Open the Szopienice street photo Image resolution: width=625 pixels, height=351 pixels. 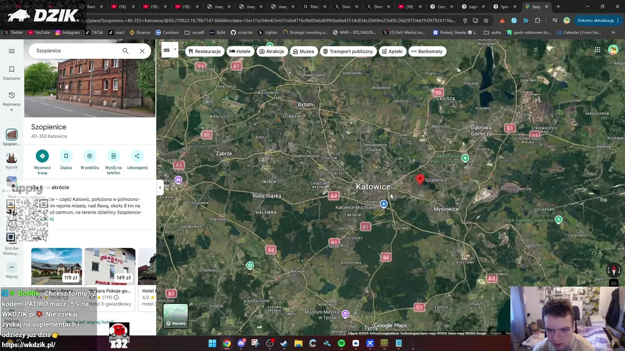click(90, 88)
